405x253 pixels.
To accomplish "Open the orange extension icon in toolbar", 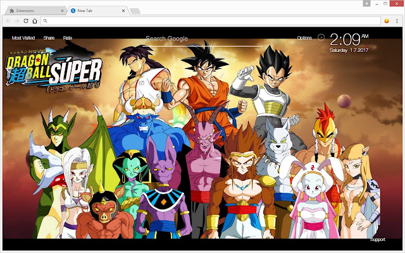I will 387,21.
